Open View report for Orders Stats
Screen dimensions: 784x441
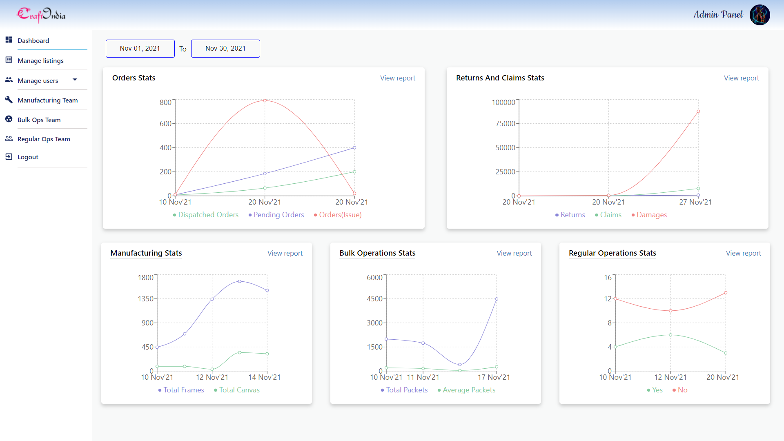(398, 78)
